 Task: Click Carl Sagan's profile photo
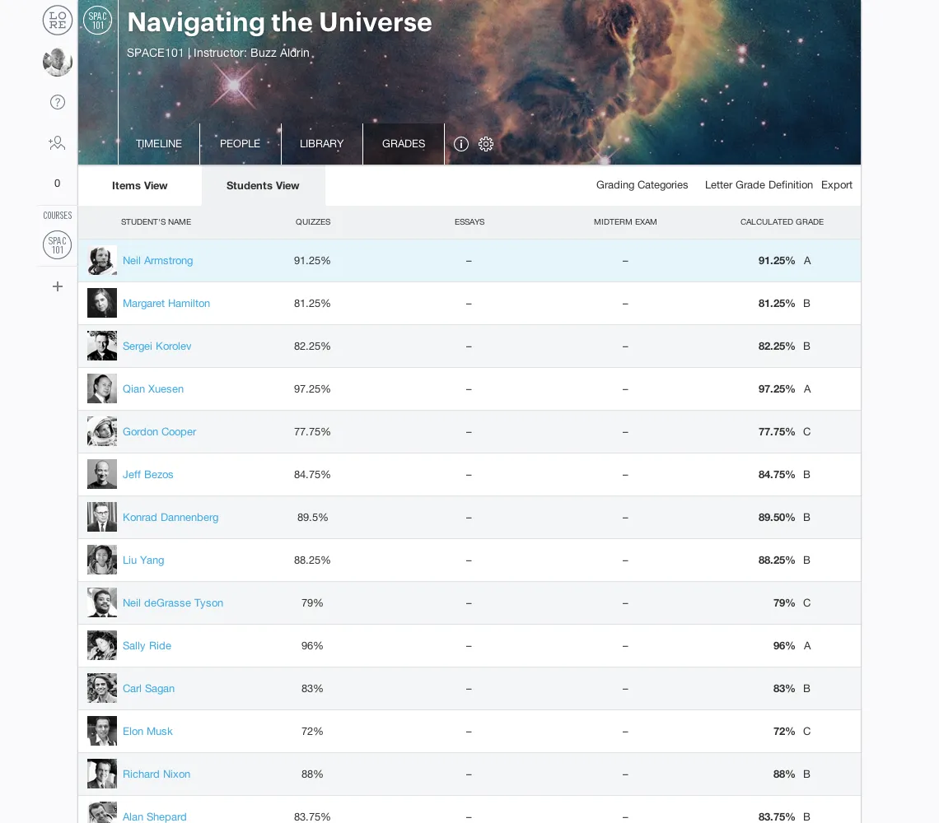(x=102, y=688)
